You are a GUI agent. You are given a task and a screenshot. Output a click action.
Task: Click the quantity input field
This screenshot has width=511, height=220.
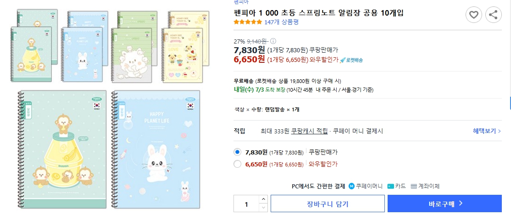coord(246,204)
